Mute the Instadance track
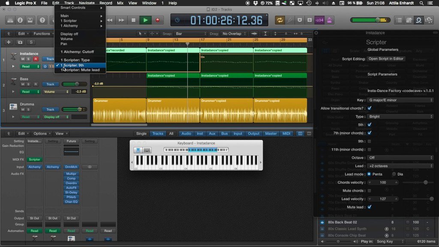Image resolution: width=439 pixels, height=247 pixels. 23,59
